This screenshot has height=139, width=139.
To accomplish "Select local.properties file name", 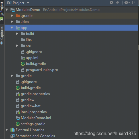I will pyautogui.click(x=34, y=112).
